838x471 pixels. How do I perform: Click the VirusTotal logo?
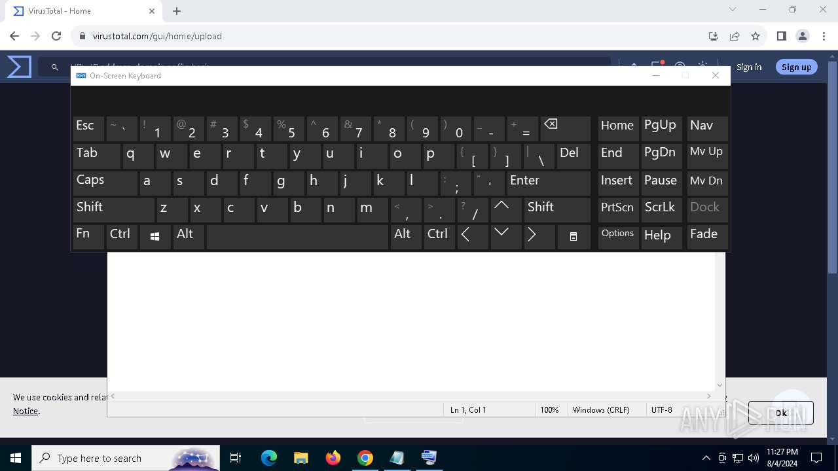19,67
